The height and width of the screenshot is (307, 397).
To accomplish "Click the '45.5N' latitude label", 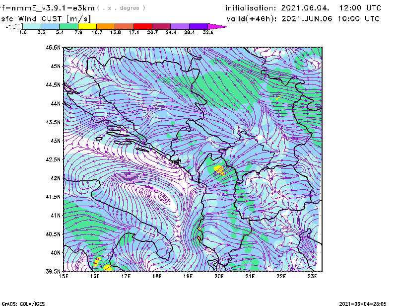I will (x=53, y=47).
